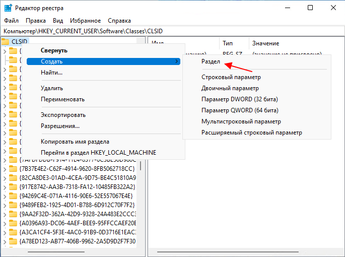Viewport: 345px width, 257px height.
Task: Minimize the Редактор реестра window
Action: 288,8
